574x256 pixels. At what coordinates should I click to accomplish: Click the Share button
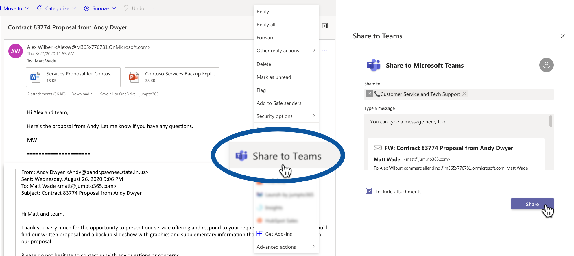(x=532, y=204)
